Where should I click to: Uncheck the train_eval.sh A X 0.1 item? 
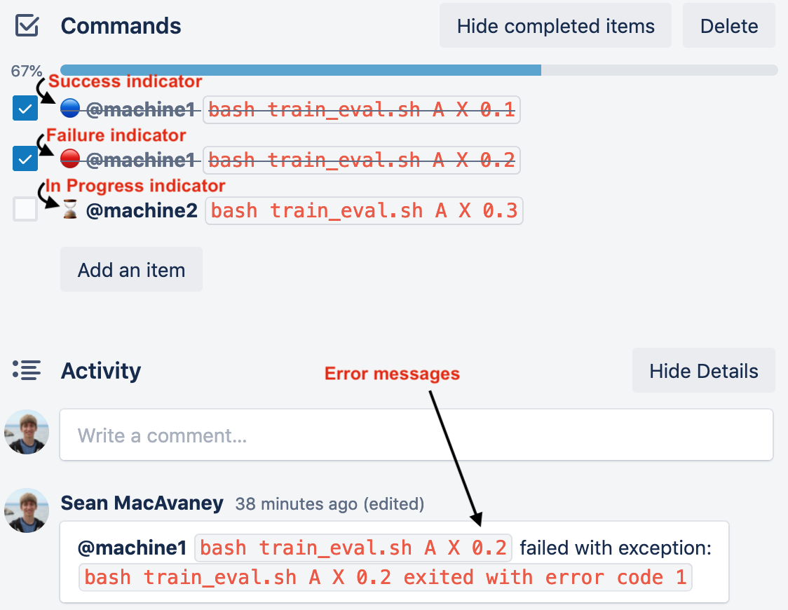pos(25,109)
